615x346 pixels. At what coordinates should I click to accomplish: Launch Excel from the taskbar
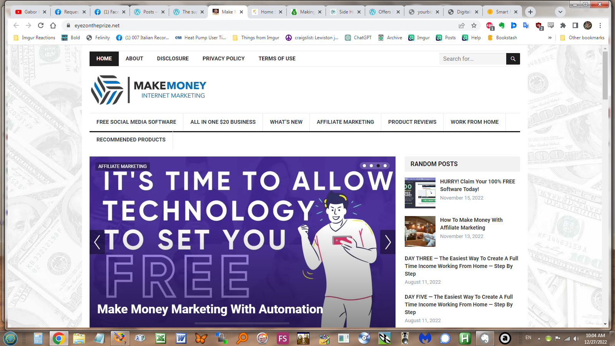coord(160,338)
